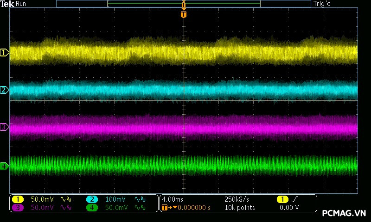Click the Run acquisition status label
Image resolution: width=371 pixels, height=222 pixels.
(x=21, y=4)
